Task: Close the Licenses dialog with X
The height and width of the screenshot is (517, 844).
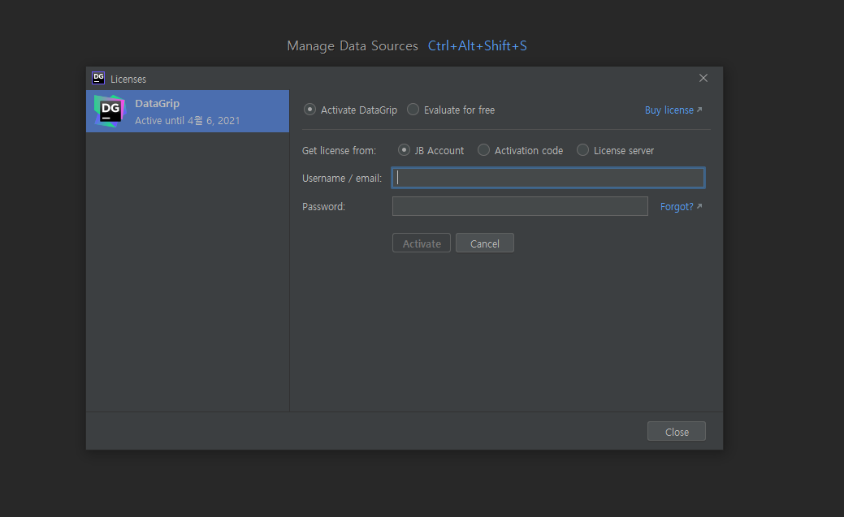Action: 703,79
